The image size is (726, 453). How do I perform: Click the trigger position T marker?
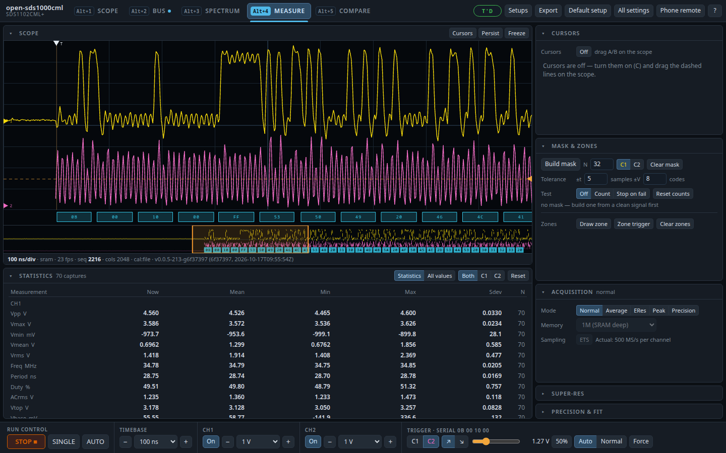tap(56, 43)
